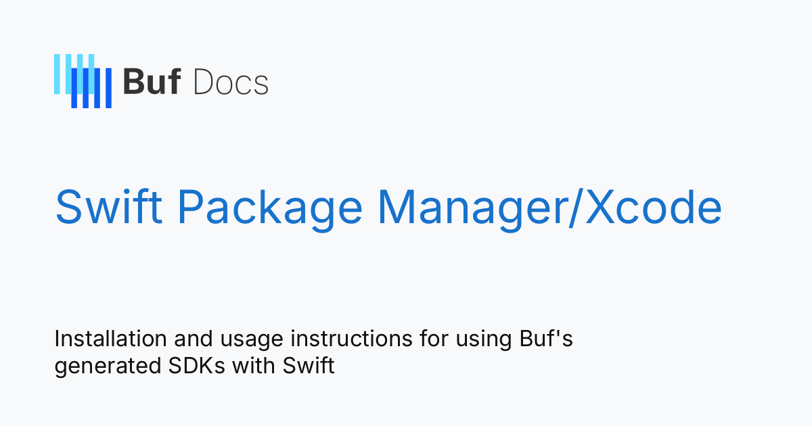Click "generated SDKs with Swift" description line
The image size is (812, 426).
[x=195, y=366]
